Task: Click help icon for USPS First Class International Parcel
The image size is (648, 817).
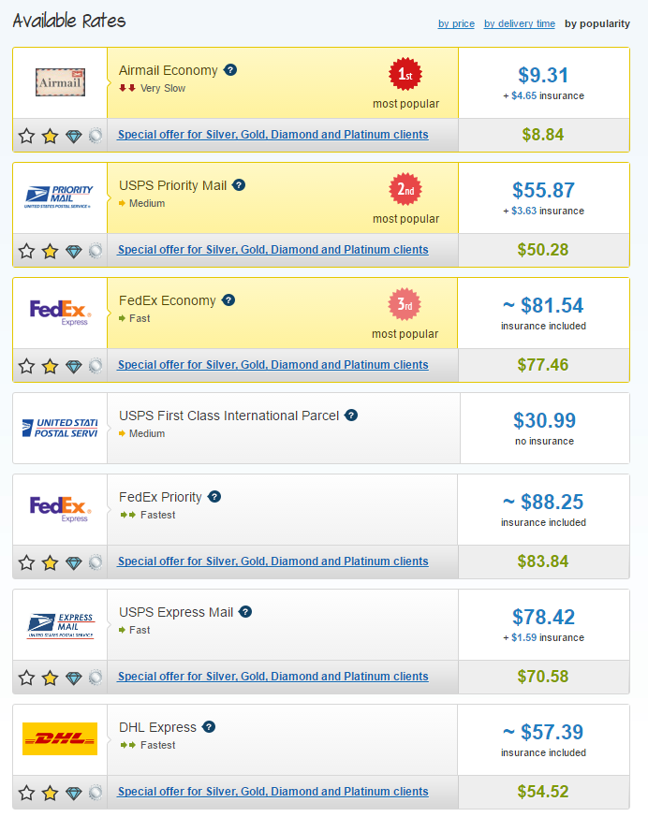Action: 351,416
